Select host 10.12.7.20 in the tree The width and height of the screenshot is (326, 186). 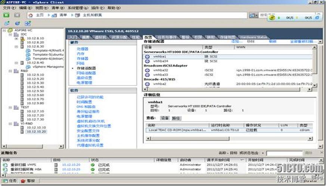click(35, 116)
